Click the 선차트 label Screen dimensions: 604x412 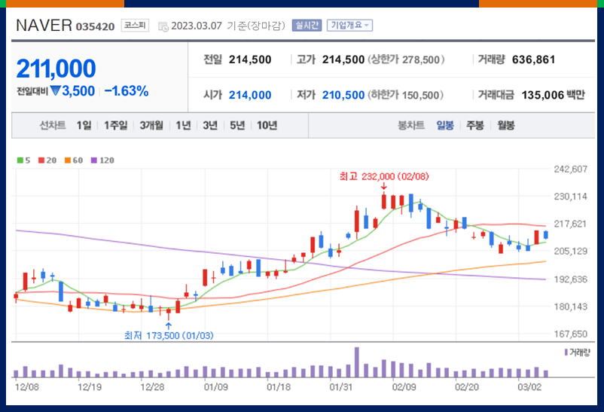coord(53,125)
